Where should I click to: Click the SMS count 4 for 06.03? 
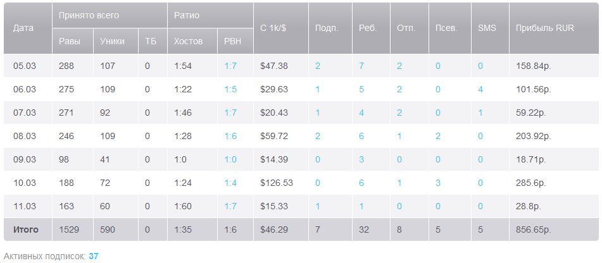tap(481, 90)
